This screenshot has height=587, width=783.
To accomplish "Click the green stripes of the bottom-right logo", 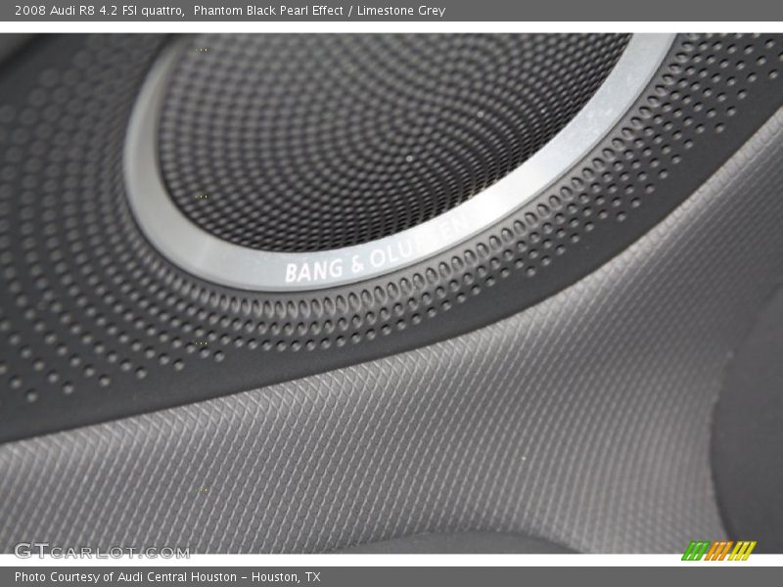I will click(x=692, y=551).
